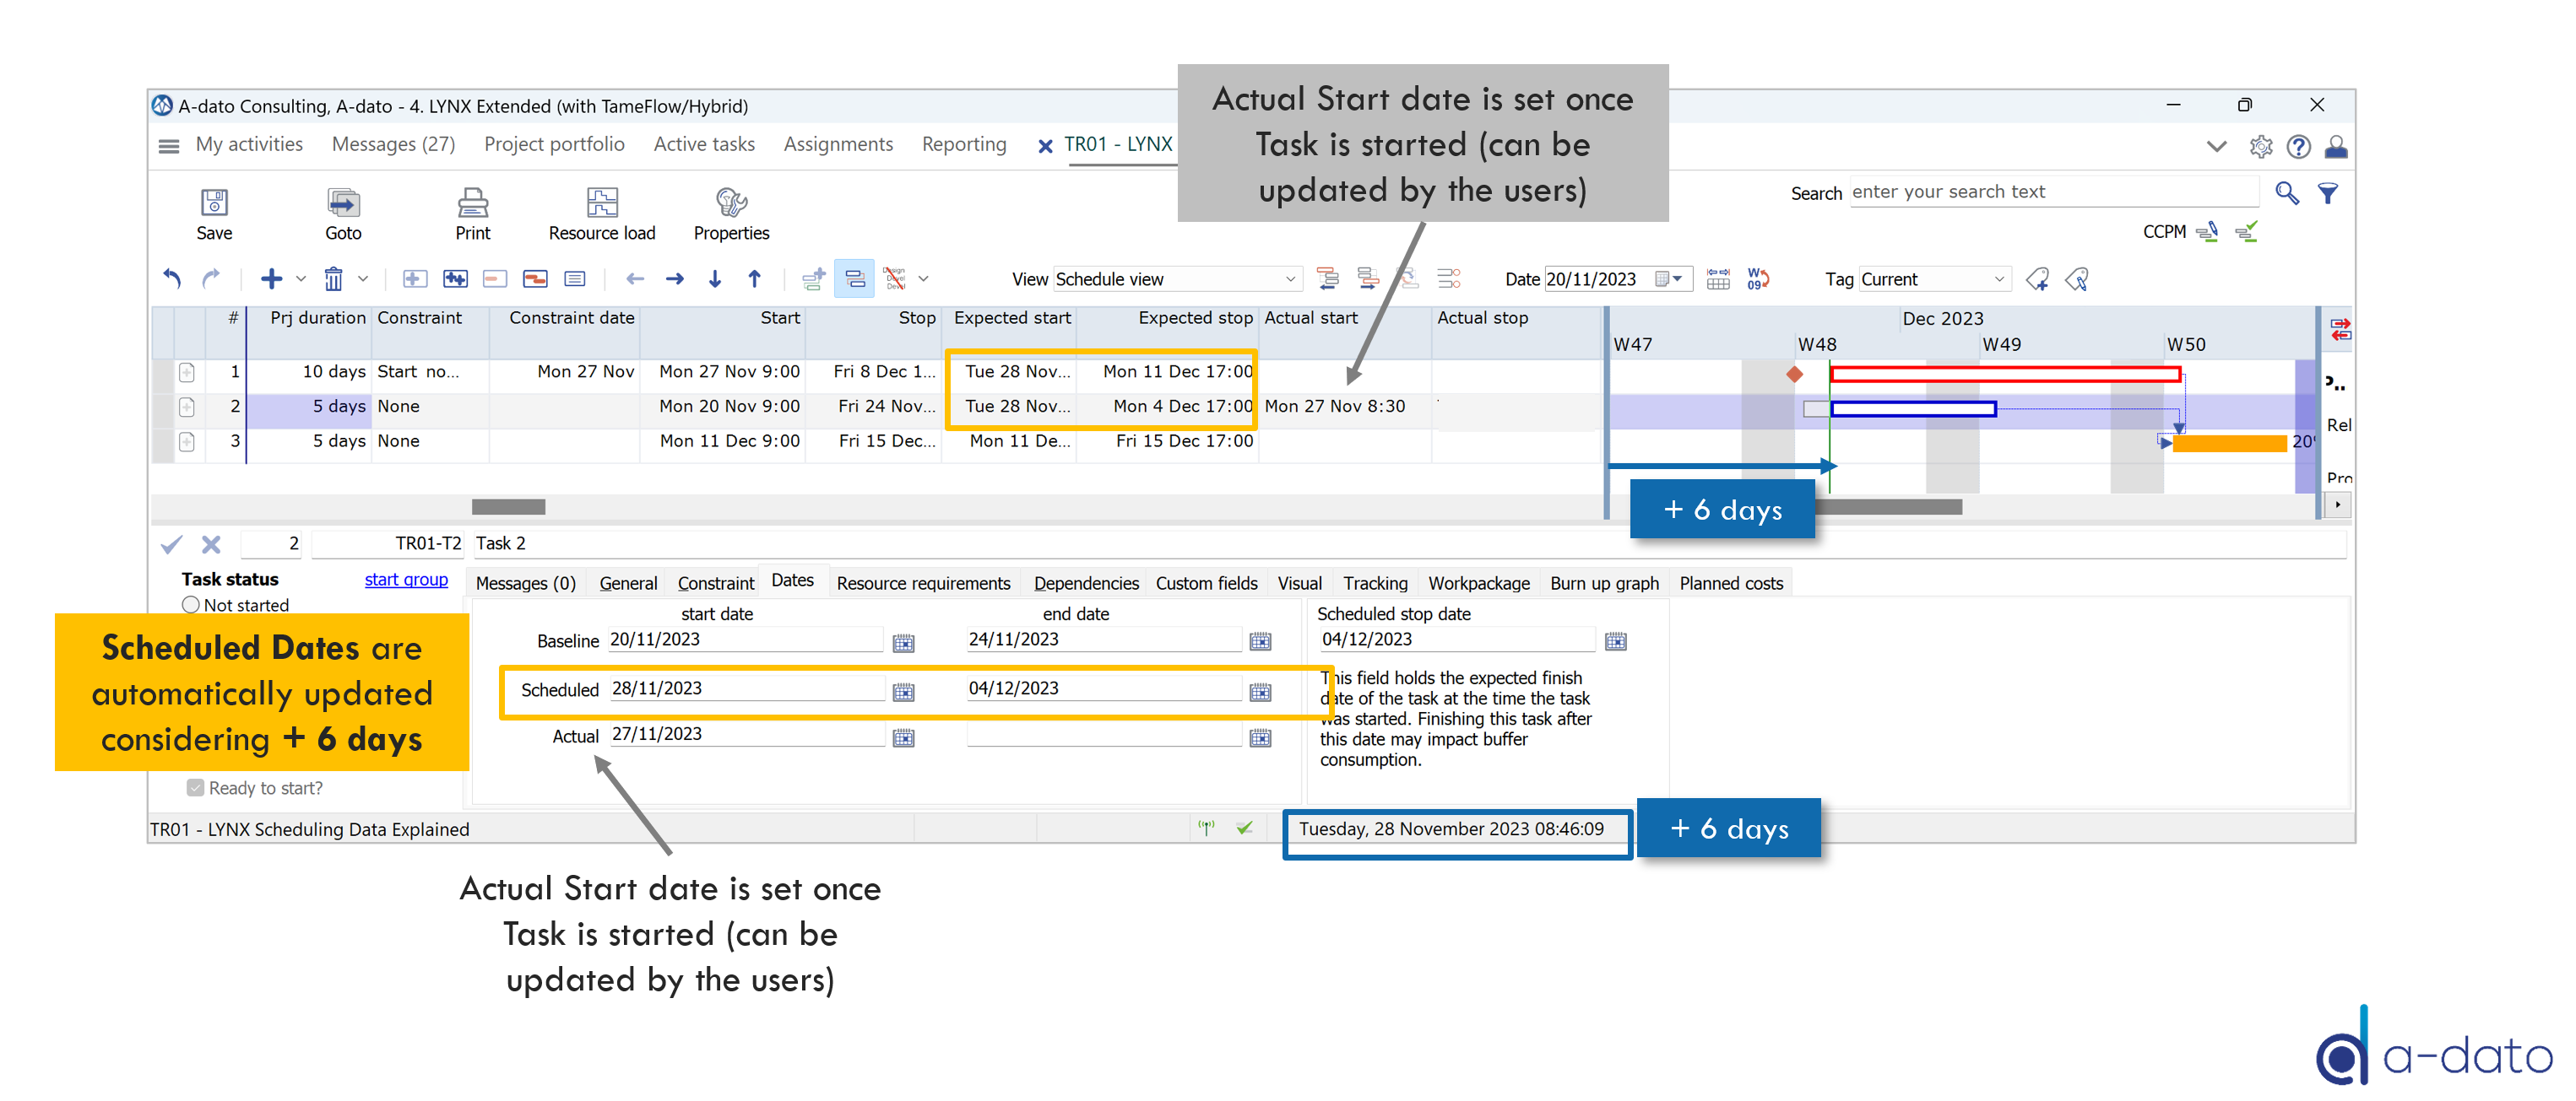Click the indent right arrow icon

[675, 278]
